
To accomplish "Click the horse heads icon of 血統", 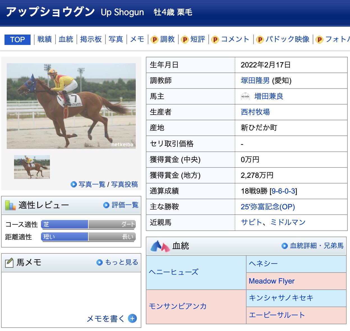I will coord(160,246).
